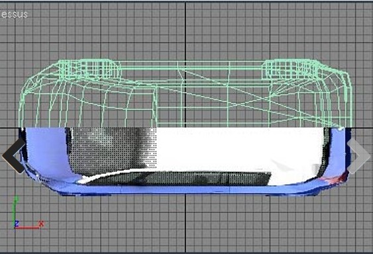The width and height of the screenshot is (373, 254).
Task: Click the bold vertical grid axis above model
Action: (186, 31)
